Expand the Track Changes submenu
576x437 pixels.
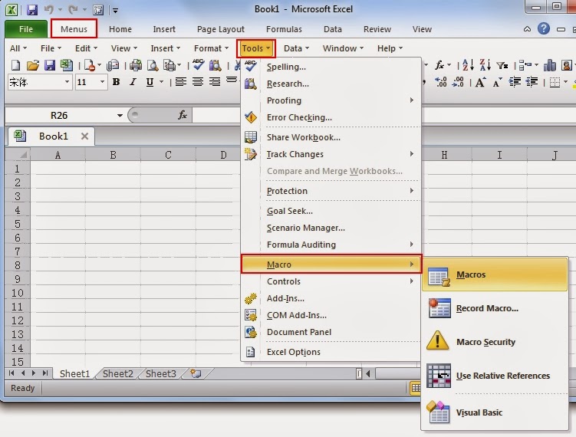(x=331, y=154)
